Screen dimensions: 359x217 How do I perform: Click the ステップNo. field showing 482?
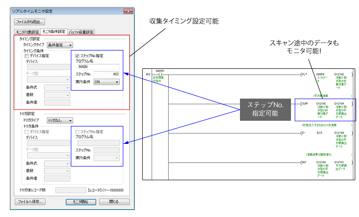click(x=107, y=74)
